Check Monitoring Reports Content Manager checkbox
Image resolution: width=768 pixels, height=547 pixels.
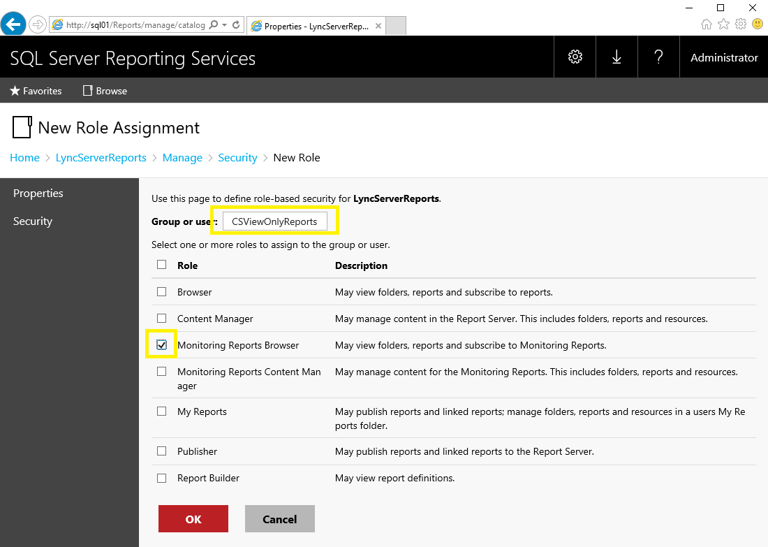point(162,372)
